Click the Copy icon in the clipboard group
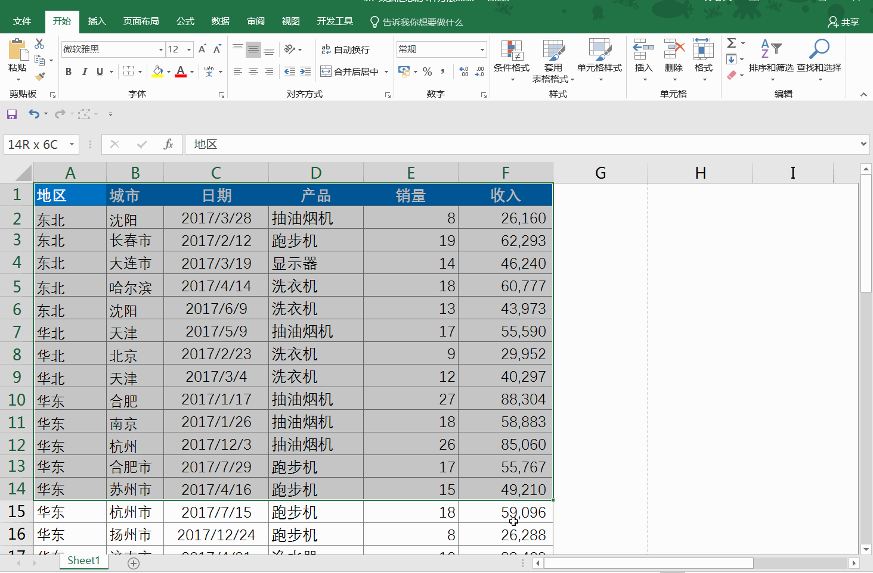Image resolution: width=873 pixels, height=573 pixels. pos(40,60)
